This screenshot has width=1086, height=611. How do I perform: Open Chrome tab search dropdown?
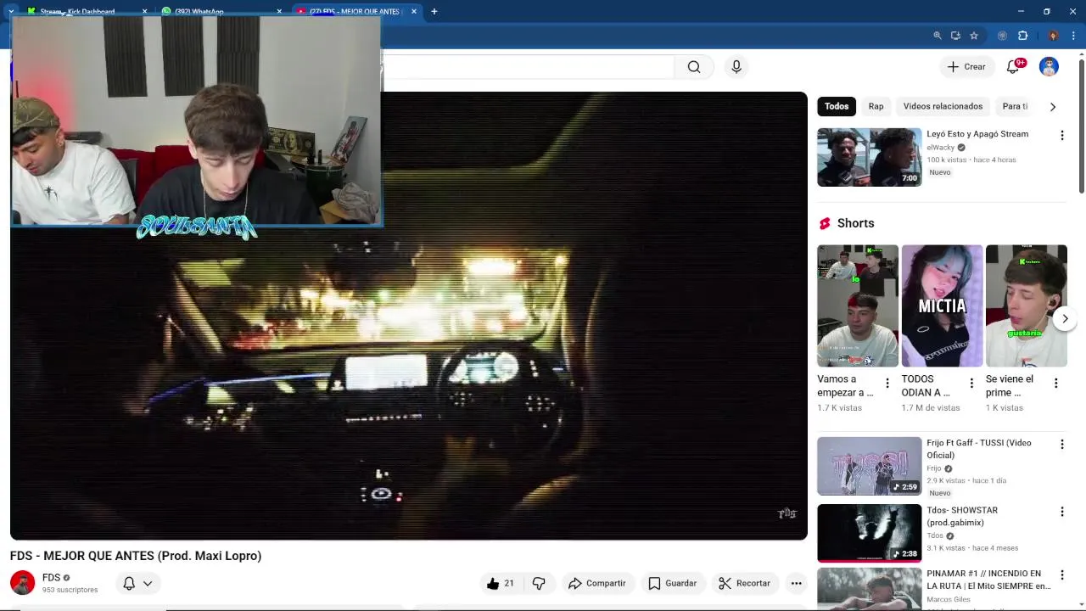click(x=11, y=12)
